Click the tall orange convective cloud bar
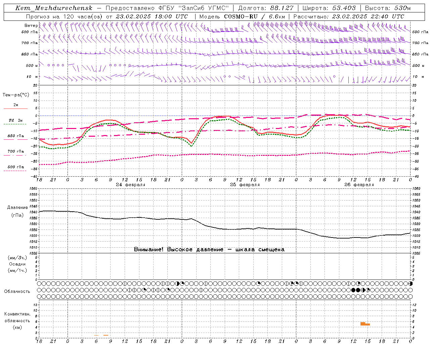The height and width of the screenshot is (344, 430). (x=363, y=324)
